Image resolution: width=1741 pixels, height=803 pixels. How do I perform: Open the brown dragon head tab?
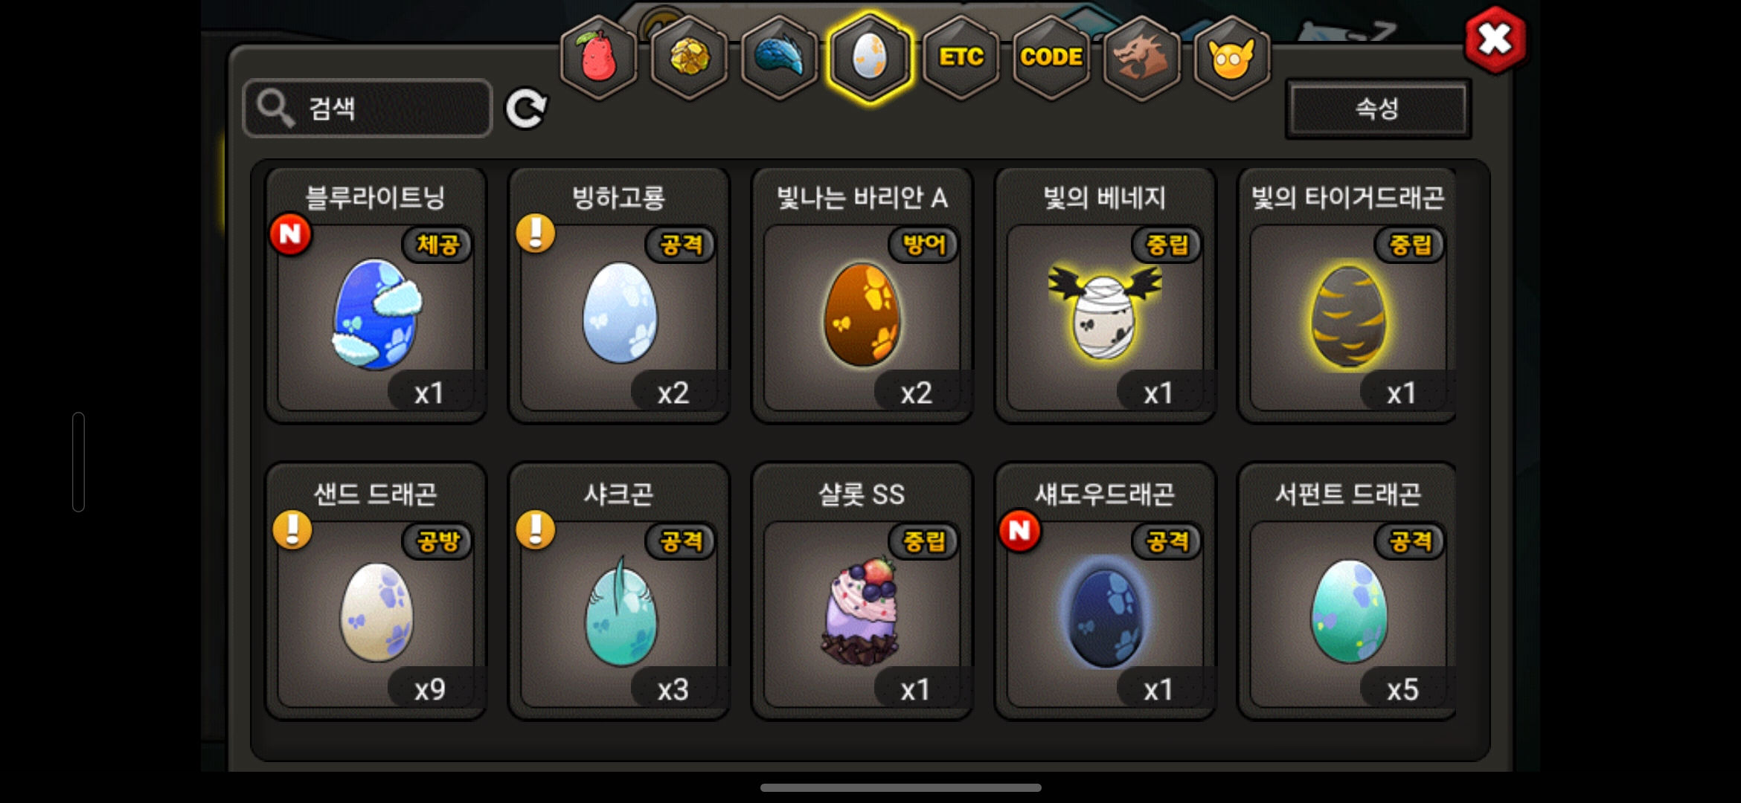click(1141, 58)
